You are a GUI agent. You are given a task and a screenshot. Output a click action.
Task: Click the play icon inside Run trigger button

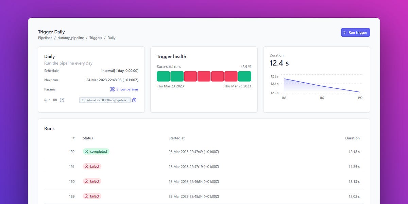coord(346,32)
